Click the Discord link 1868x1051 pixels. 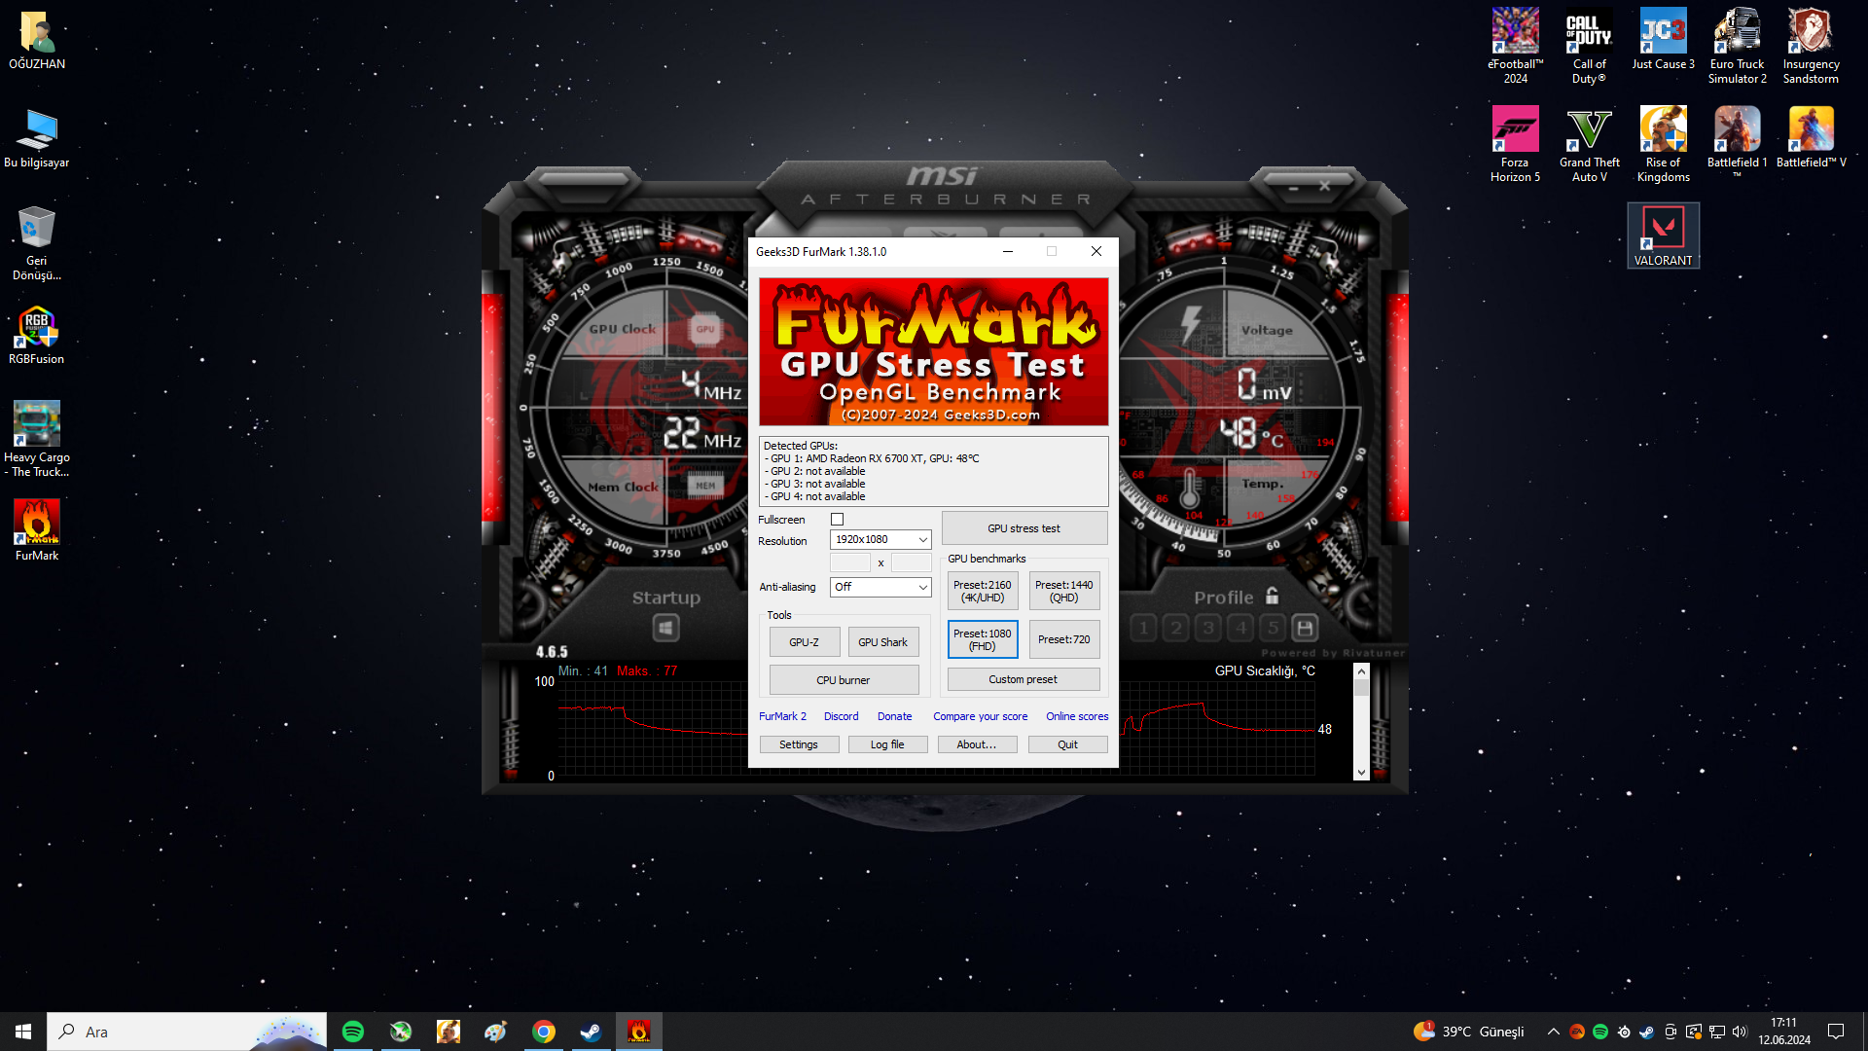841,716
